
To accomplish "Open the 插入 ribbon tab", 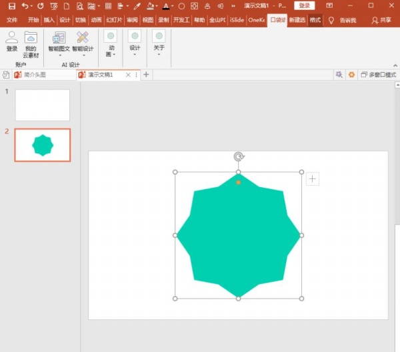I will tap(49, 20).
